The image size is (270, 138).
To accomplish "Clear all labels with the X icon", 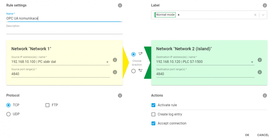I will coord(255,15).
